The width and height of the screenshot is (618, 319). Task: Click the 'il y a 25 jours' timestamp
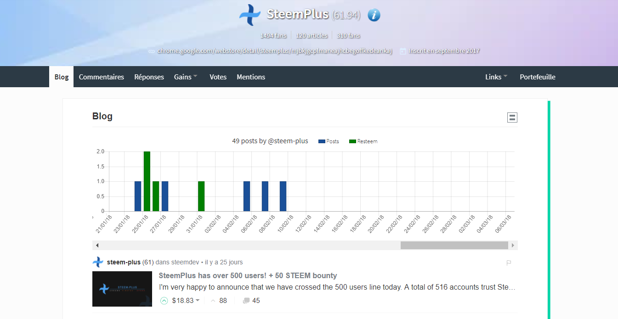pos(224,262)
